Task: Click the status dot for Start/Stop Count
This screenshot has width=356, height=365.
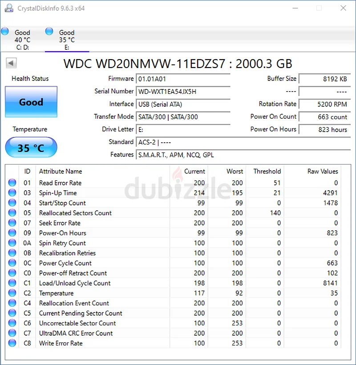Action: [12, 203]
